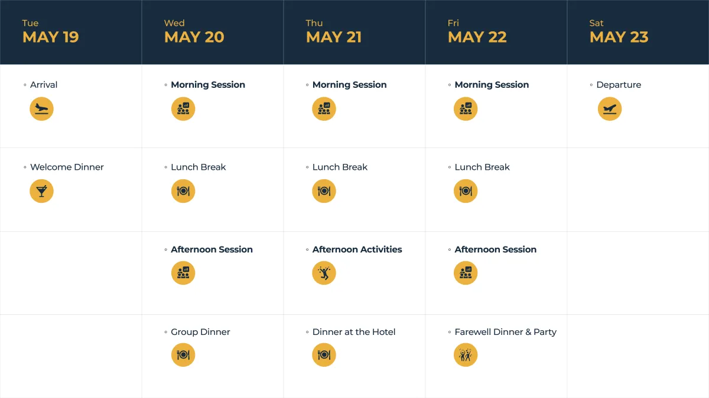
Task: Click the Departure label text
Action: (619, 85)
